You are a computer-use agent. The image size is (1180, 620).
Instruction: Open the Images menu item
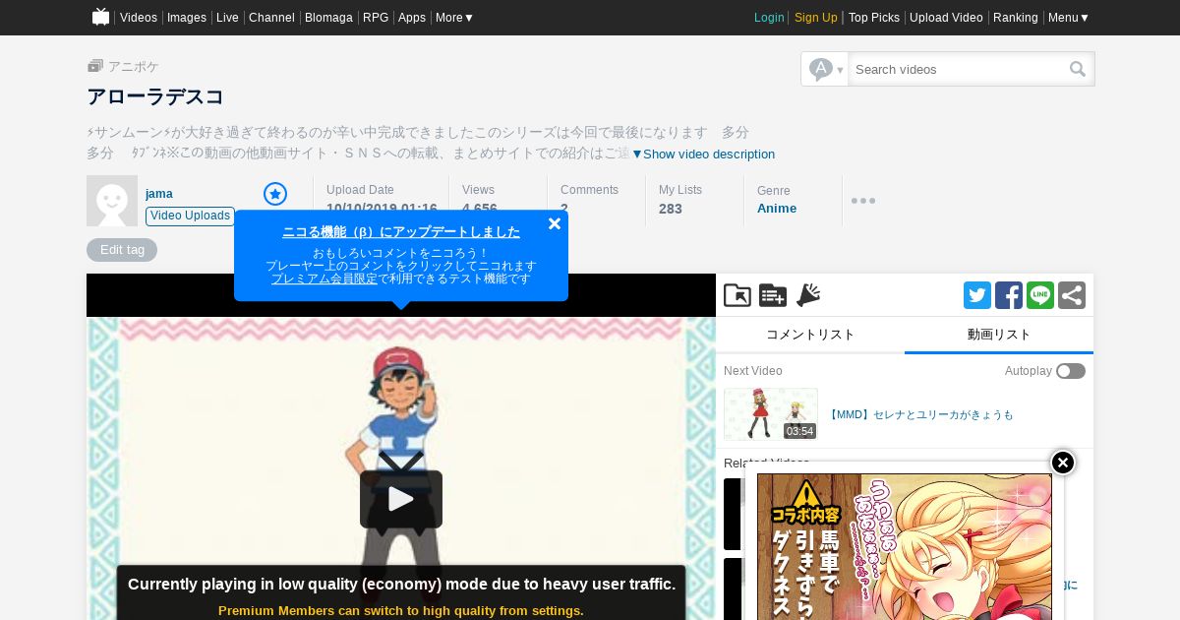[x=187, y=18]
